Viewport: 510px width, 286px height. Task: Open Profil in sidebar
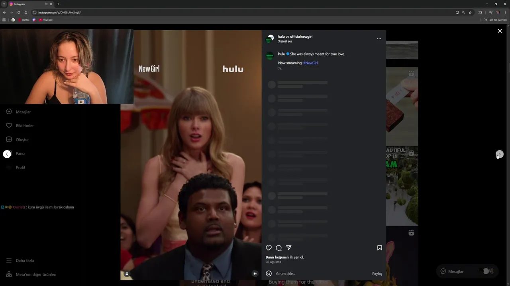click(x=16, y=167)
